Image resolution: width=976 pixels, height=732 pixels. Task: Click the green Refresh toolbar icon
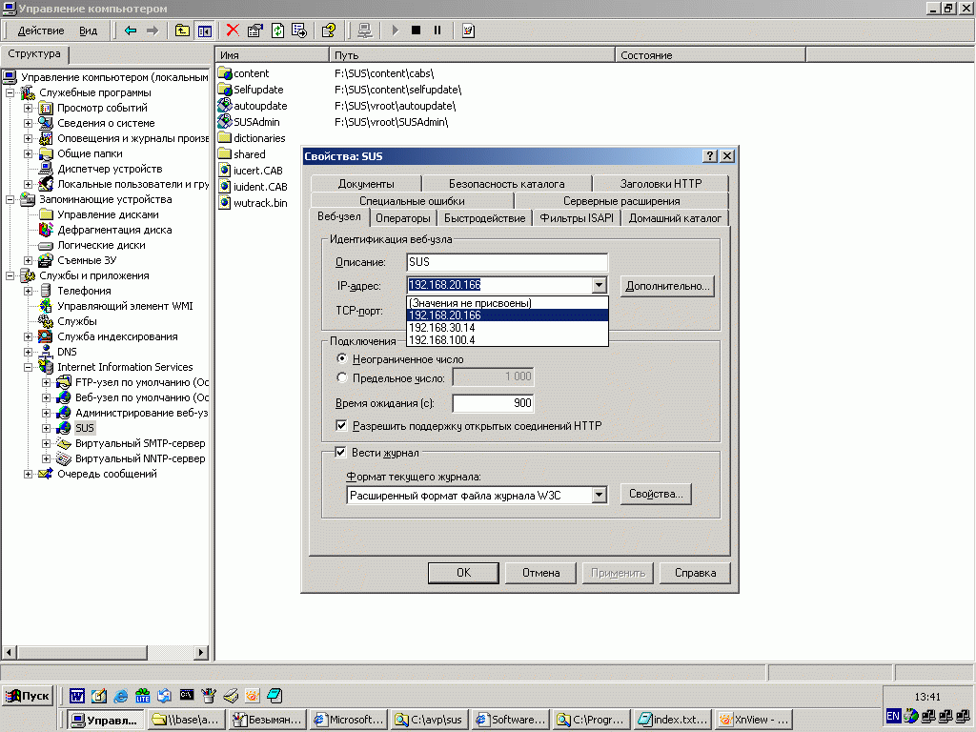[277, 30]
